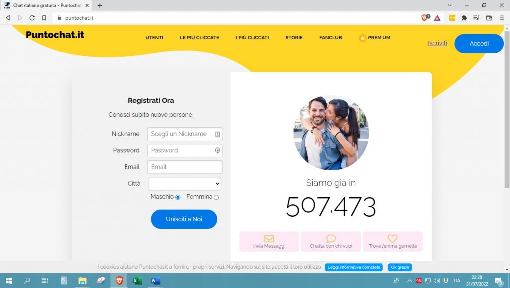Click the Trova l'anima gemella heart icon
The width and height of the screenshot is (510, 288).
pyautogui.click(x=392, y=238)
